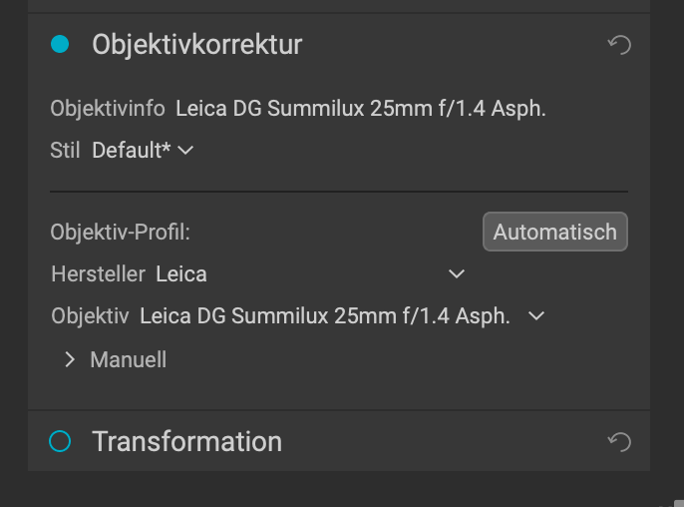Click the Automatisch lens profile button
684x507 pixels.
pyautogui.click(x=554, y=232)
